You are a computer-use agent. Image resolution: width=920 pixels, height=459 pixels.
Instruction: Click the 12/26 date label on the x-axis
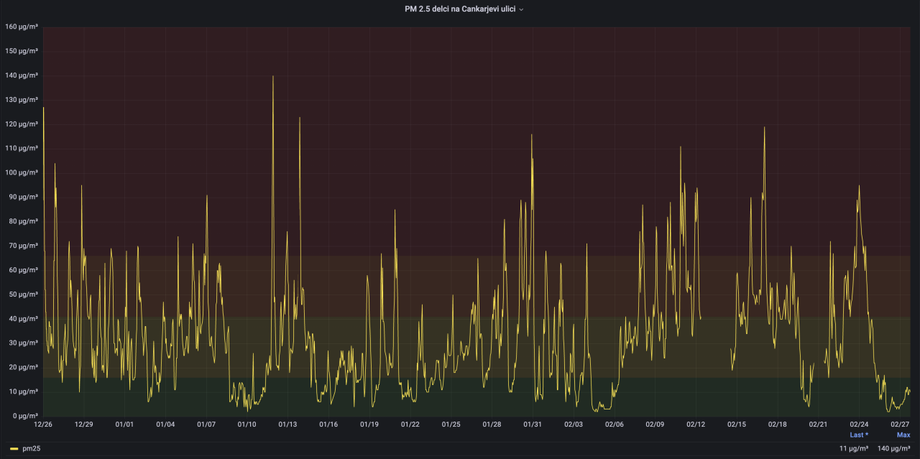(43, 425)
